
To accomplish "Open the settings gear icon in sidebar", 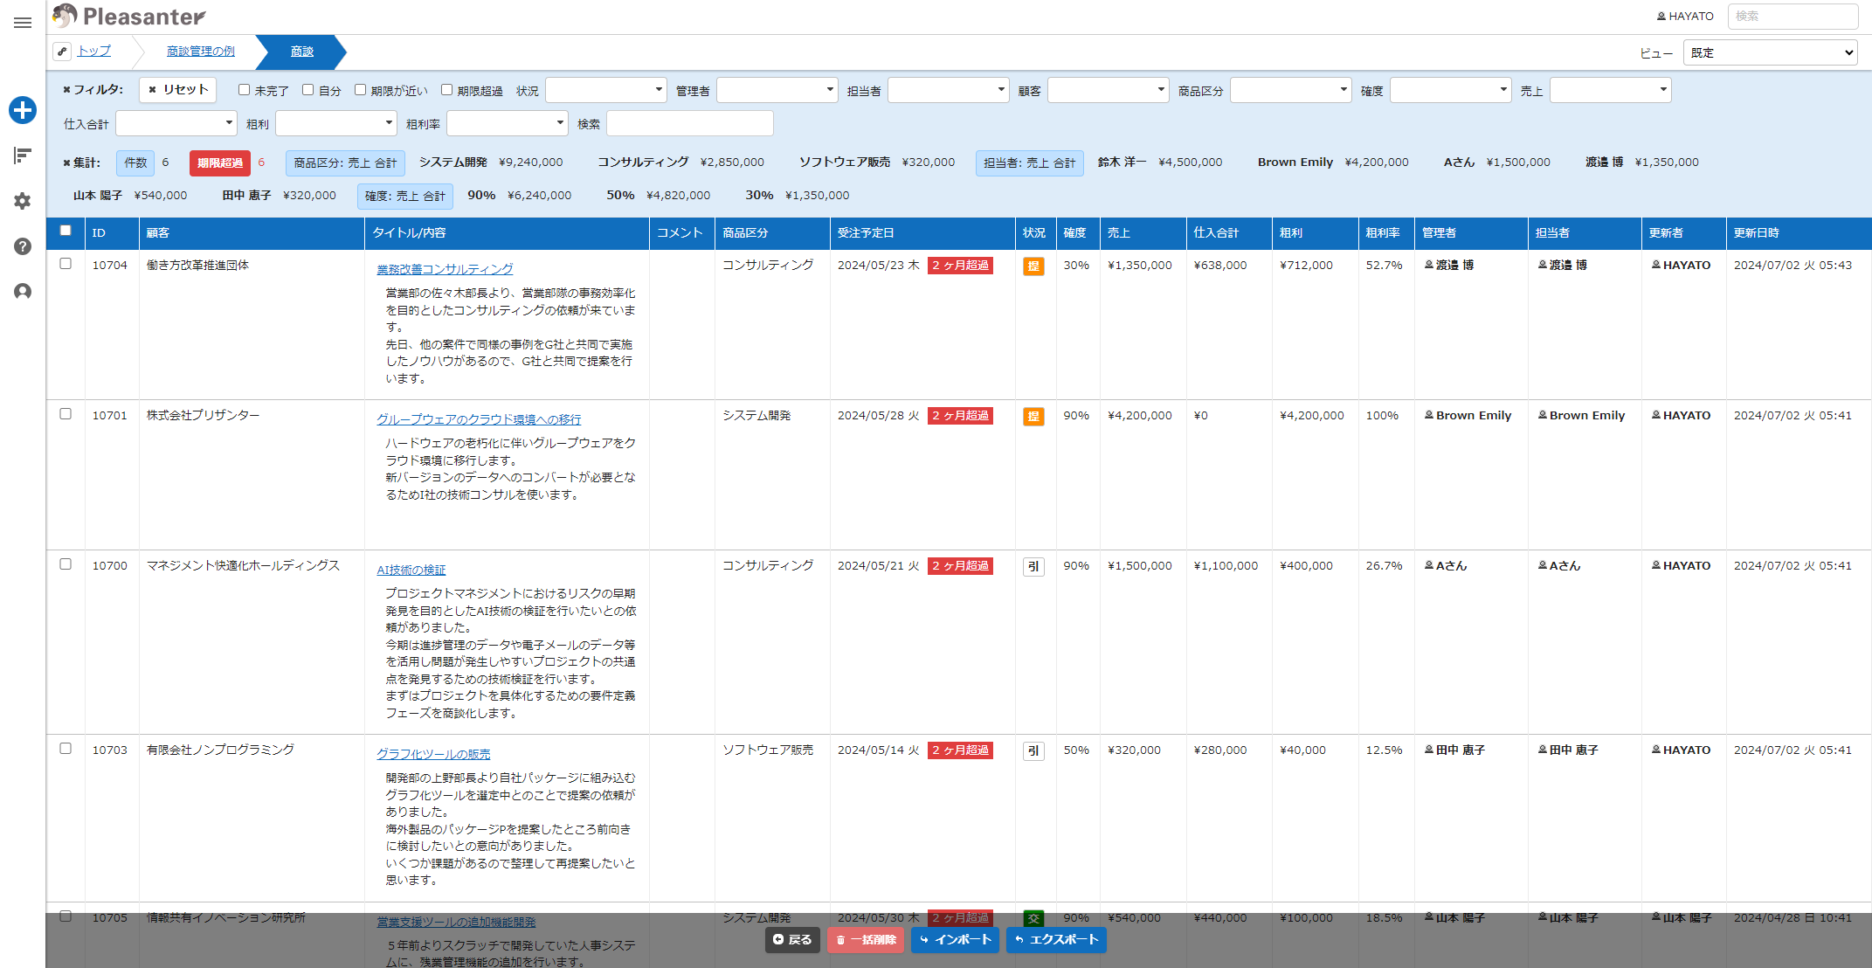I will tap(23, 201).
